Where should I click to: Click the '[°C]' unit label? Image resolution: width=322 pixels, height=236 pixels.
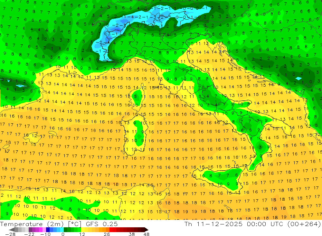tap(75, 224)
